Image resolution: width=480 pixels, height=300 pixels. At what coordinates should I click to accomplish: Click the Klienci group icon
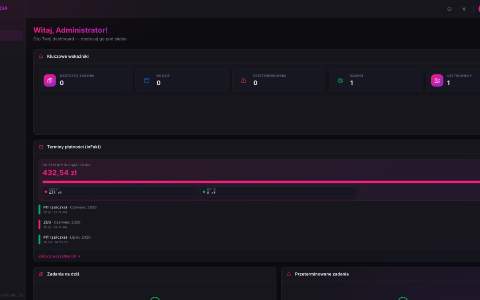point(340,80)
